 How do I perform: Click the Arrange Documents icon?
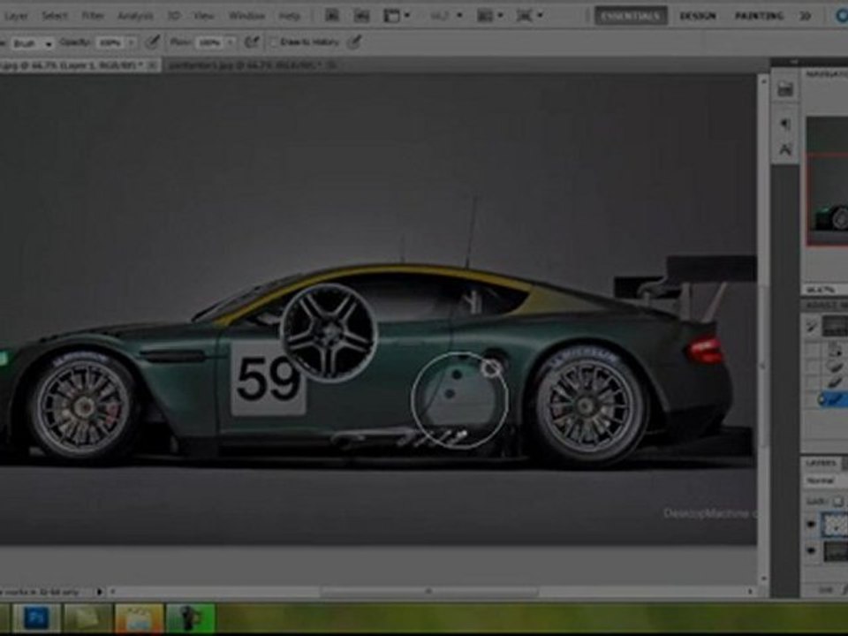(485, 16)
